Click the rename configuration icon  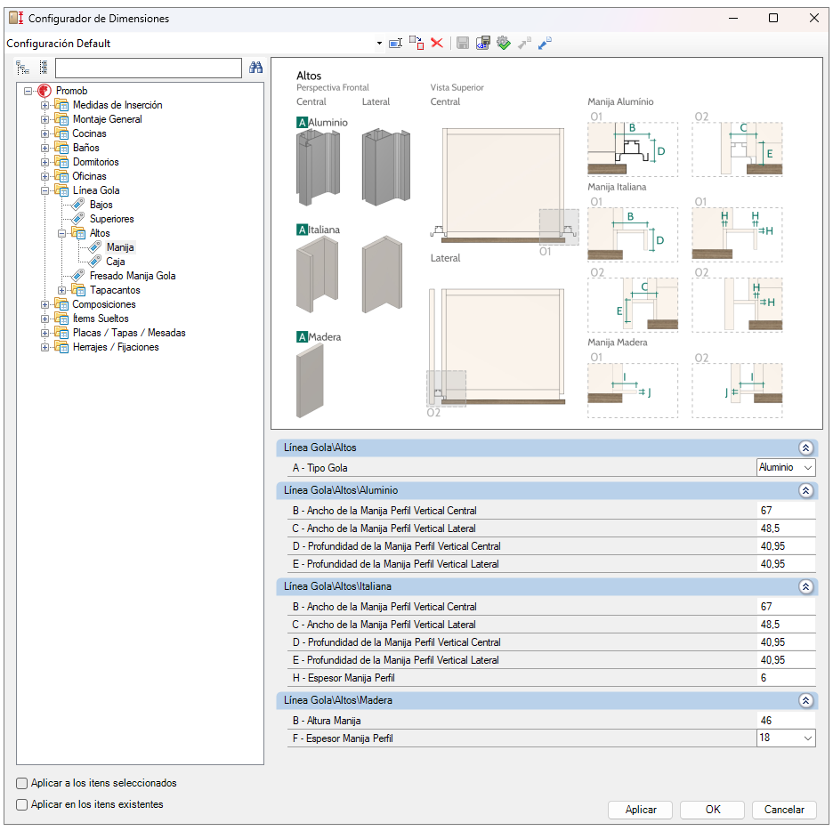pyautogui.click(x=395, y=43)
